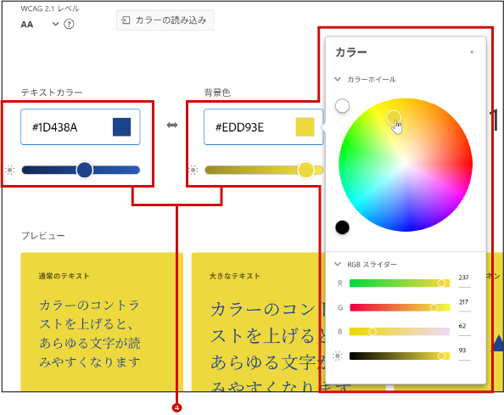The height and width of the screenshot is (415, 504).
Task: Swap text and background colors arrow icon
Action: click(172, 125)
